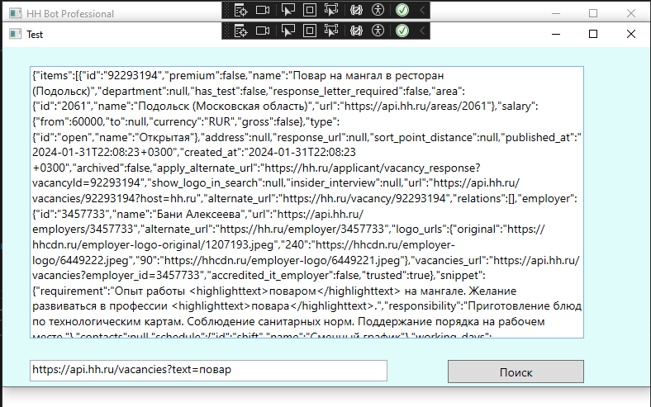Click the "show_logo_in_search" key text

203,183
